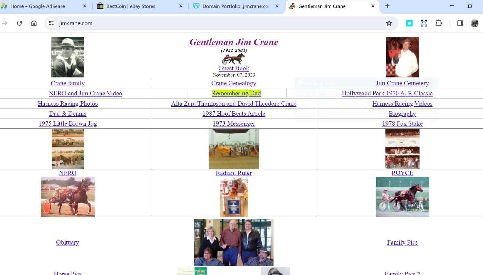Image resolution: width=483 pixels, height=275 pixels.
Task: Reload the jimcrane.com page
Action: point(19,23)
